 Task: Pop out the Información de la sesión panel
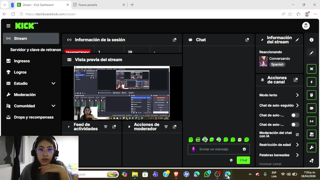(174, 40)
